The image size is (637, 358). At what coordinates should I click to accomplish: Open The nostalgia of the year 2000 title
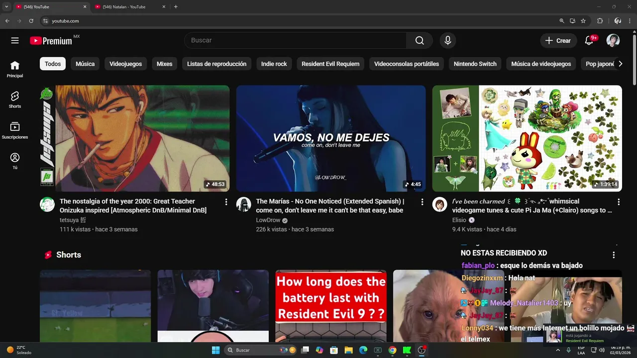[x=133, y=206]
